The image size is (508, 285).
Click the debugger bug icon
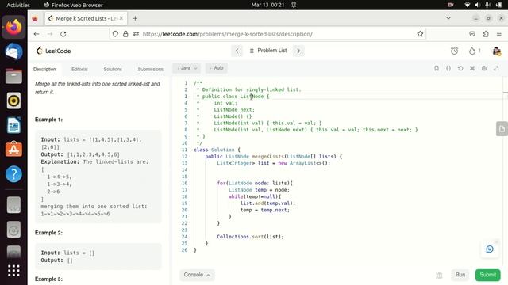[439, 275]
